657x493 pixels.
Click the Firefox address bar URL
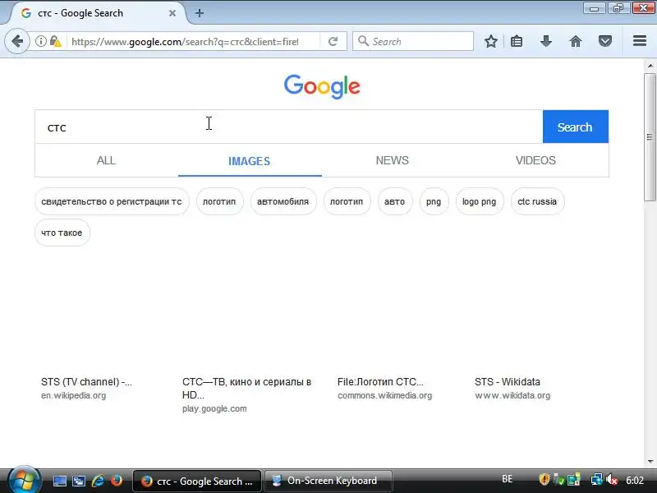click(x=185, y=42)
